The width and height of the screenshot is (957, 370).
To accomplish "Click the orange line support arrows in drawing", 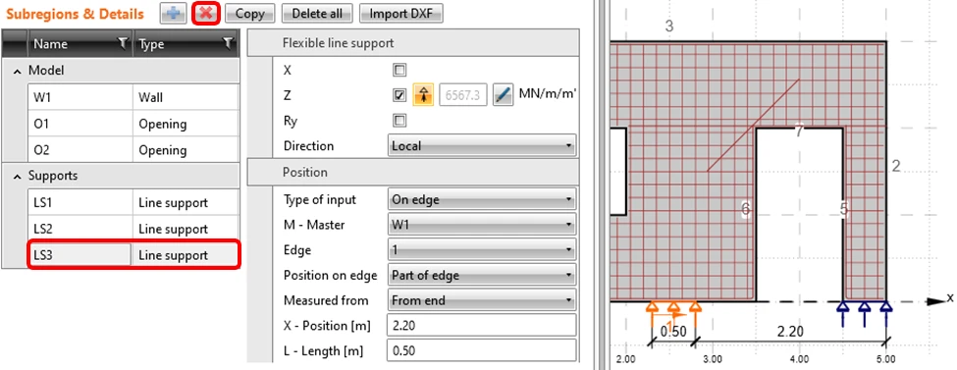I will click(673, 313).
